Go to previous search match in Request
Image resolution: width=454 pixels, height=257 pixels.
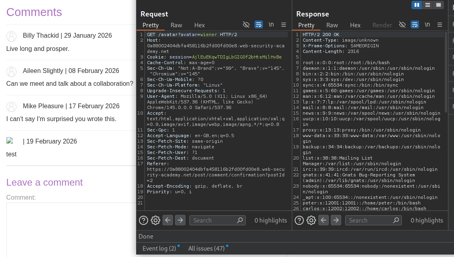tap(168, 220)
